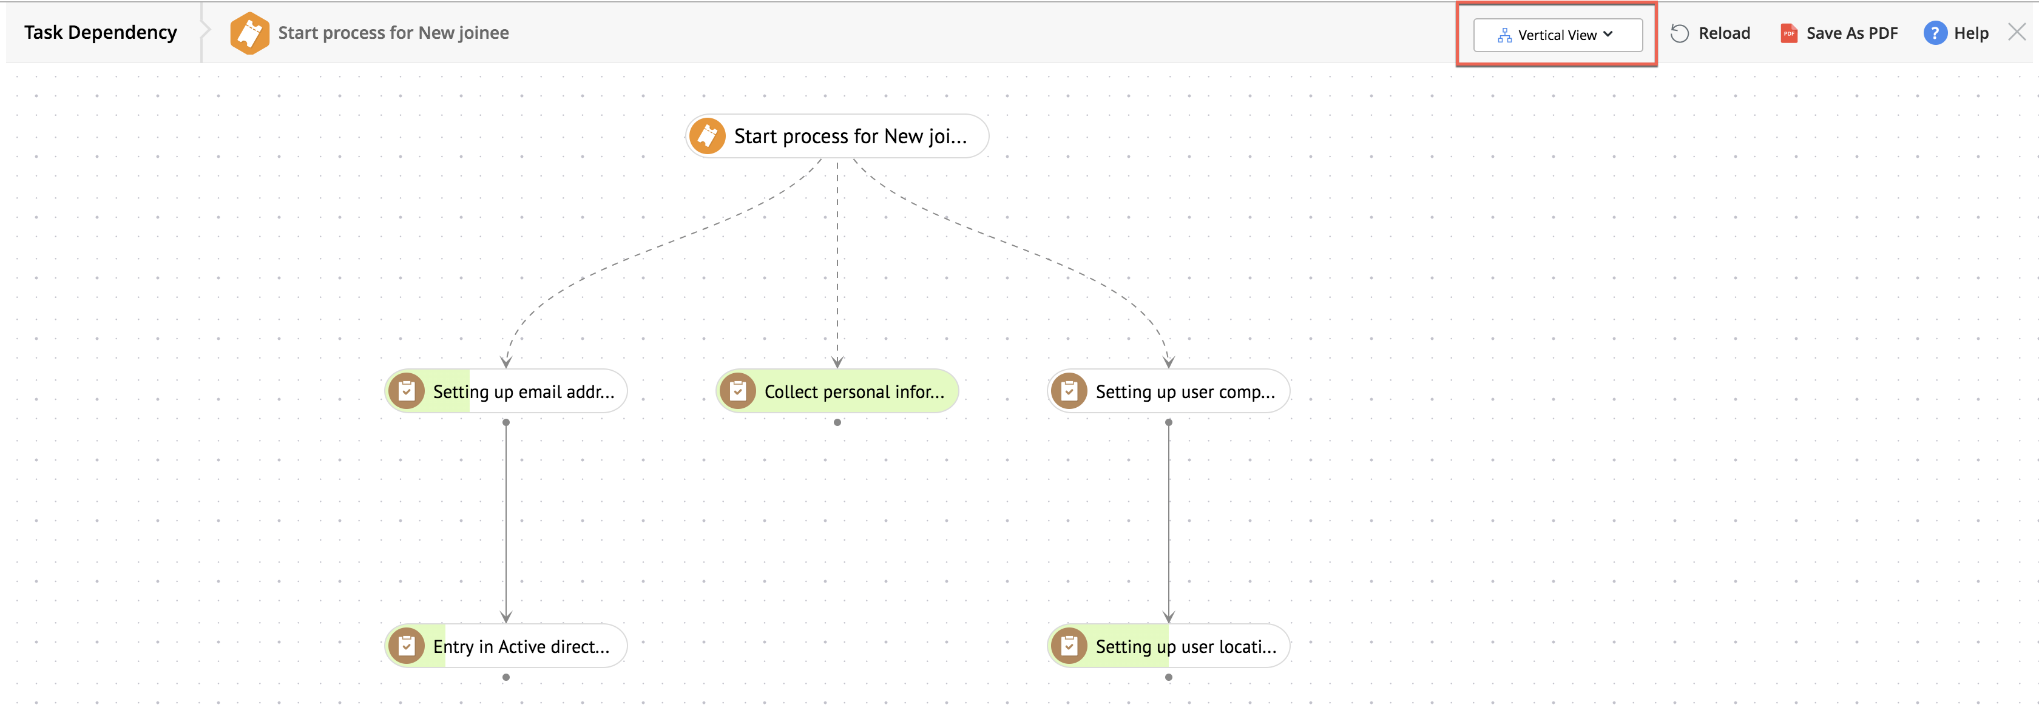Click the blue Help question mark icon

pos(1935,33)
